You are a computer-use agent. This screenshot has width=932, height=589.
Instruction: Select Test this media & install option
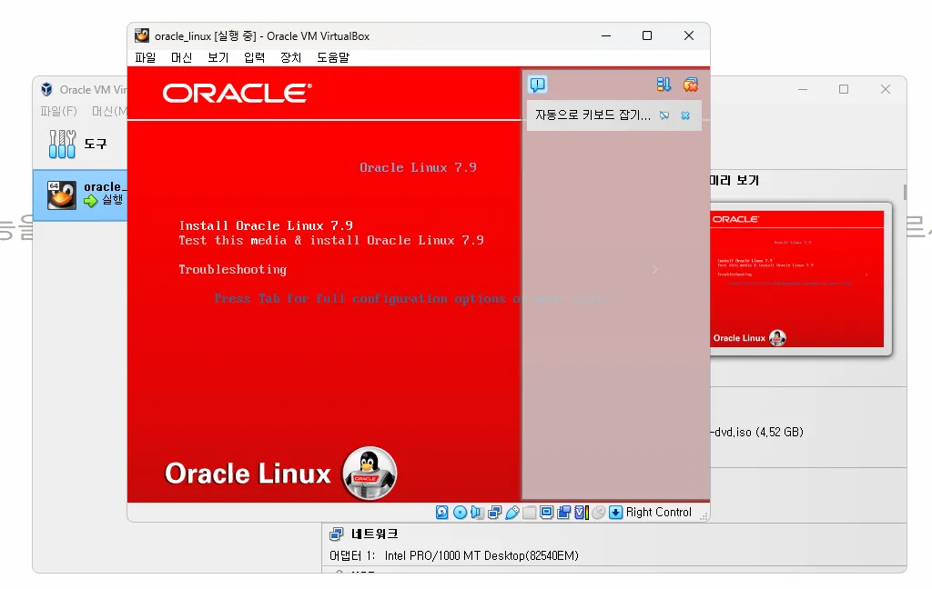(331, 241)
